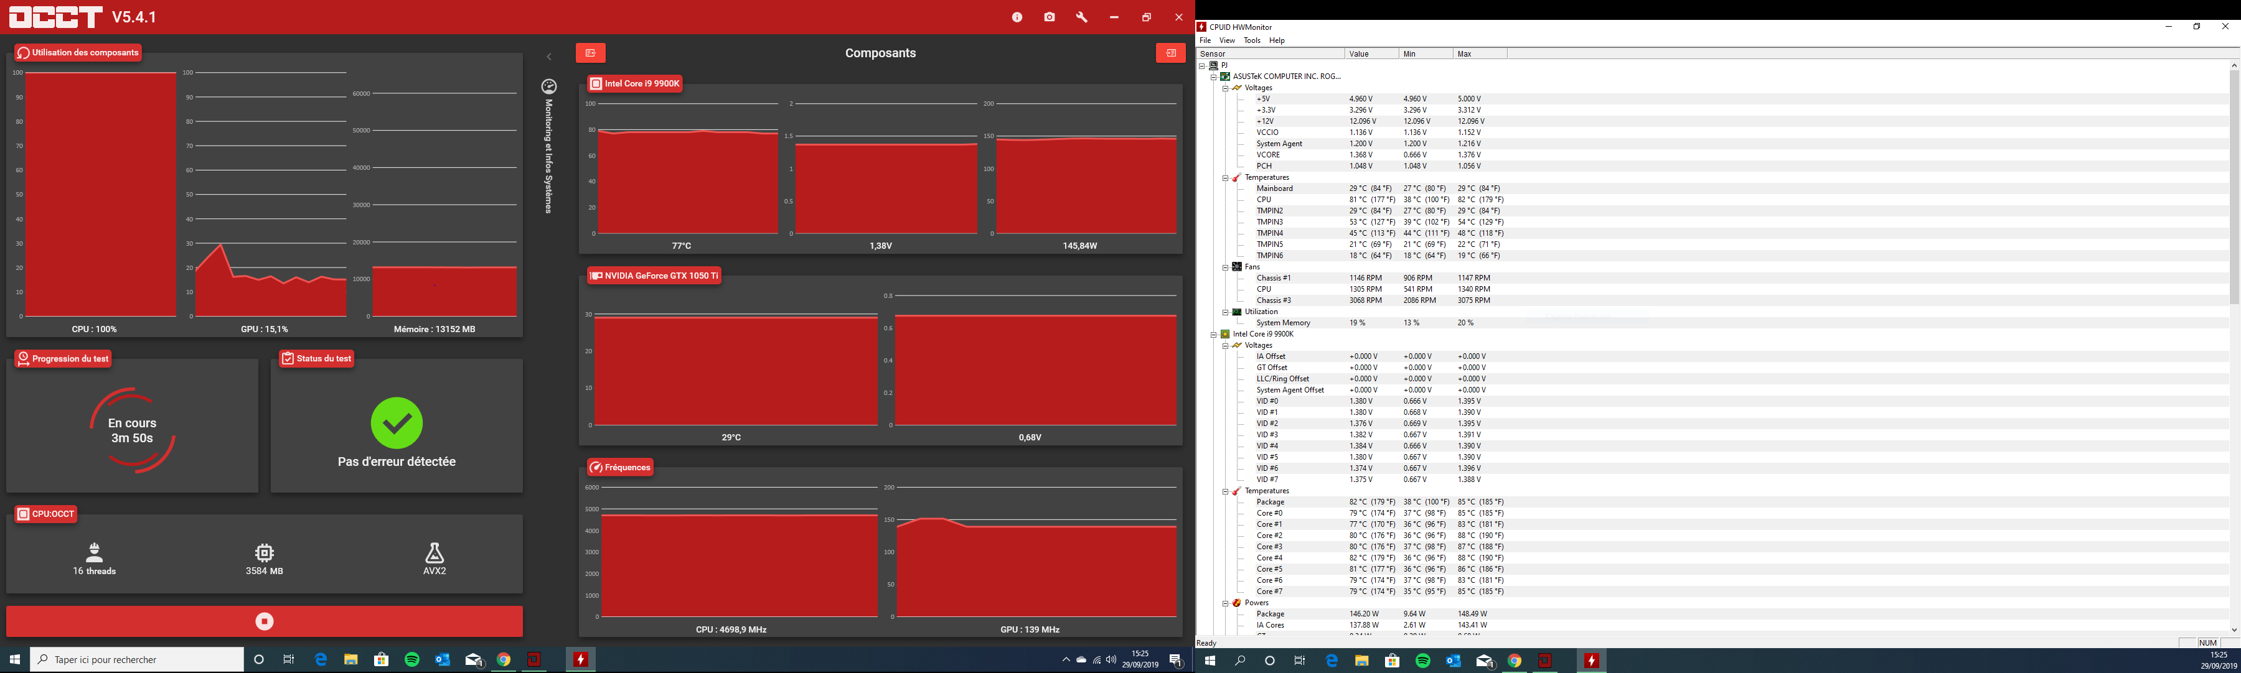
Task: Open the View menu in HWMonitor
Action: pyautogui.click(x=1226, y=41)
